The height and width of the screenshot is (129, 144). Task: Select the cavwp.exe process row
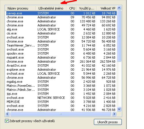click(61, 13)
